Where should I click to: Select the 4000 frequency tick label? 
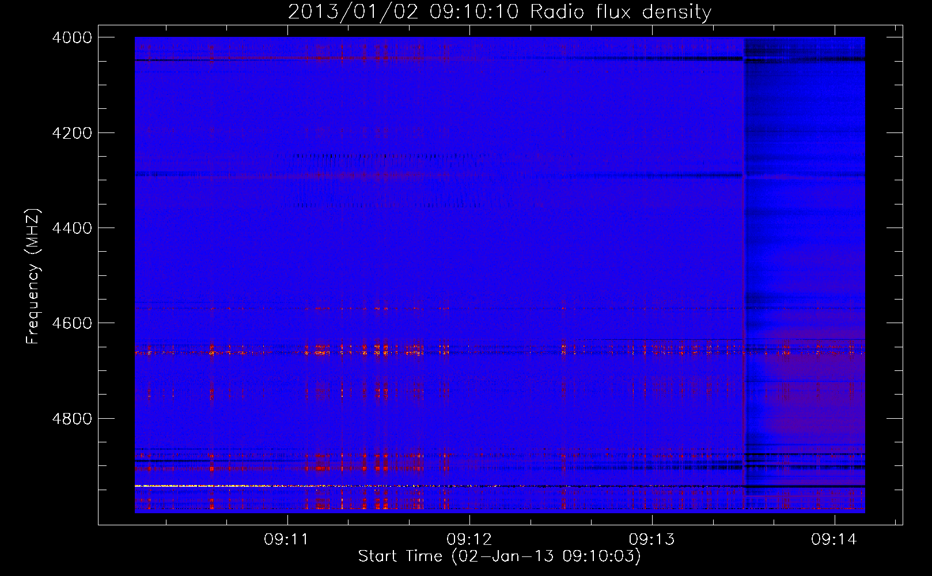point(72,37)
